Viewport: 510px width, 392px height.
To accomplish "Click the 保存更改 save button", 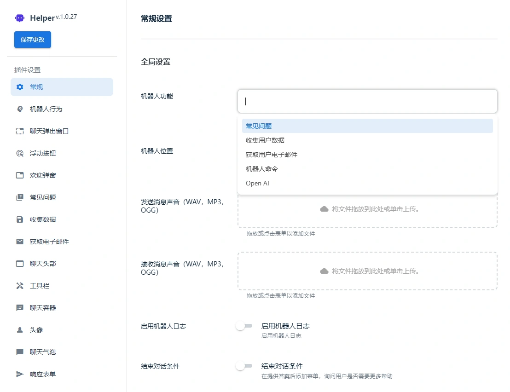I will (32, 40).
